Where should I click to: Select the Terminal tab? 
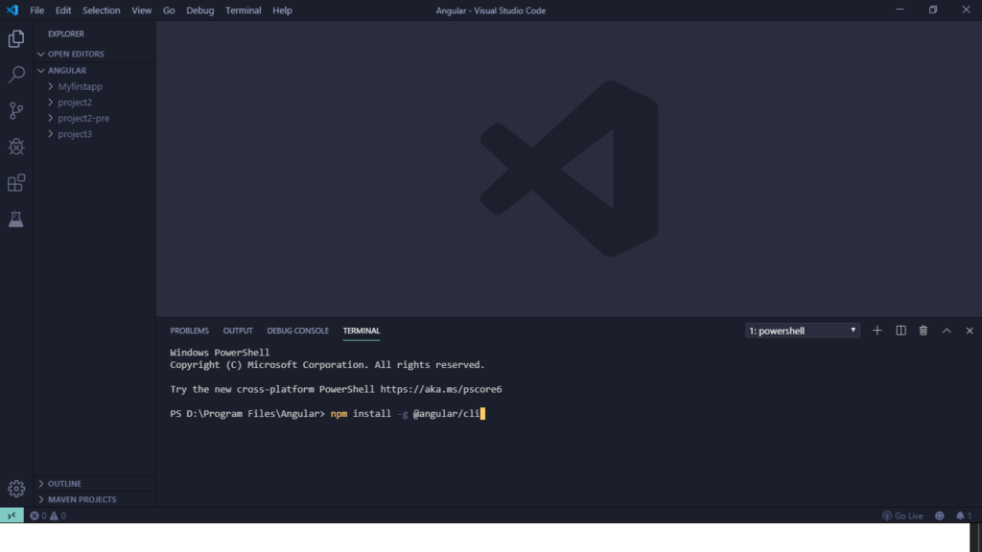[x=362, y=331]
